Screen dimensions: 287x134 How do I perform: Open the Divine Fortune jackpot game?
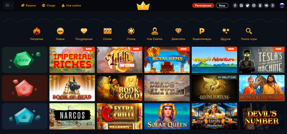click(x=214, y=88)
